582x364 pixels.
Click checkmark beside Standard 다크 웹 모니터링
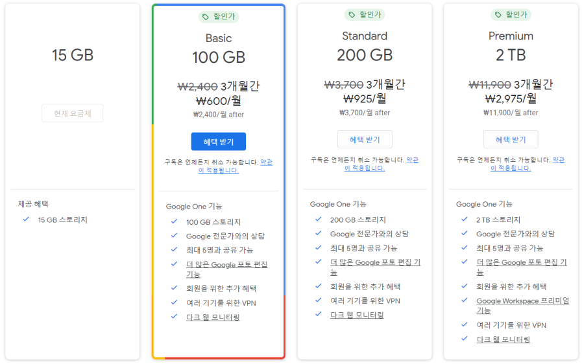pyautogui.click(x=318, y=314)
